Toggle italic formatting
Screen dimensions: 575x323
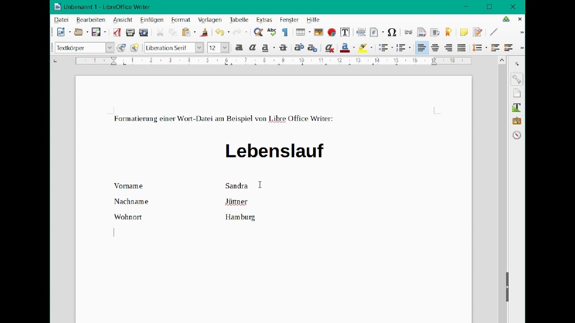click(x=252, y=48)
